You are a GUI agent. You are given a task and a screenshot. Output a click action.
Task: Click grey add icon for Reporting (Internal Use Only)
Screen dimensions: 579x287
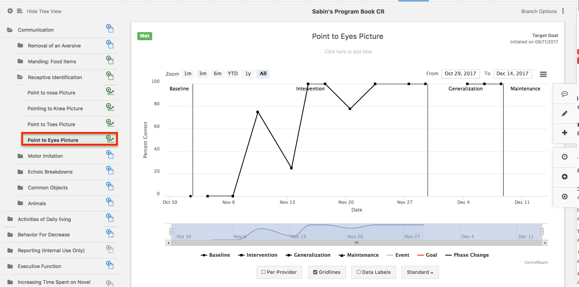point(109,249)
